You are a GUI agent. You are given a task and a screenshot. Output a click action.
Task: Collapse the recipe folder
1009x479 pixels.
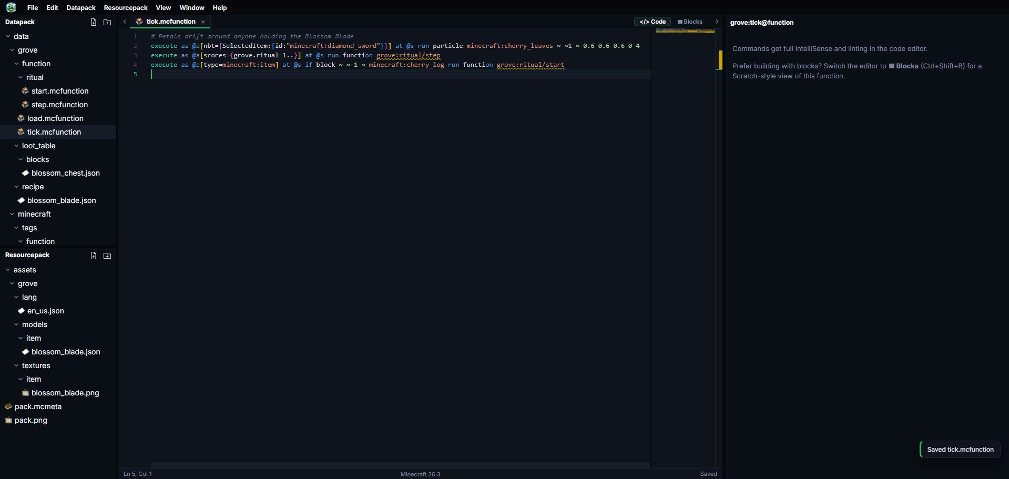click(x=16, y=187)
